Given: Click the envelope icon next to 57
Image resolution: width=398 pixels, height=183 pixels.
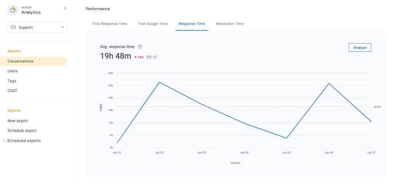Looking at the screenshot, I should tap(149, 58).
